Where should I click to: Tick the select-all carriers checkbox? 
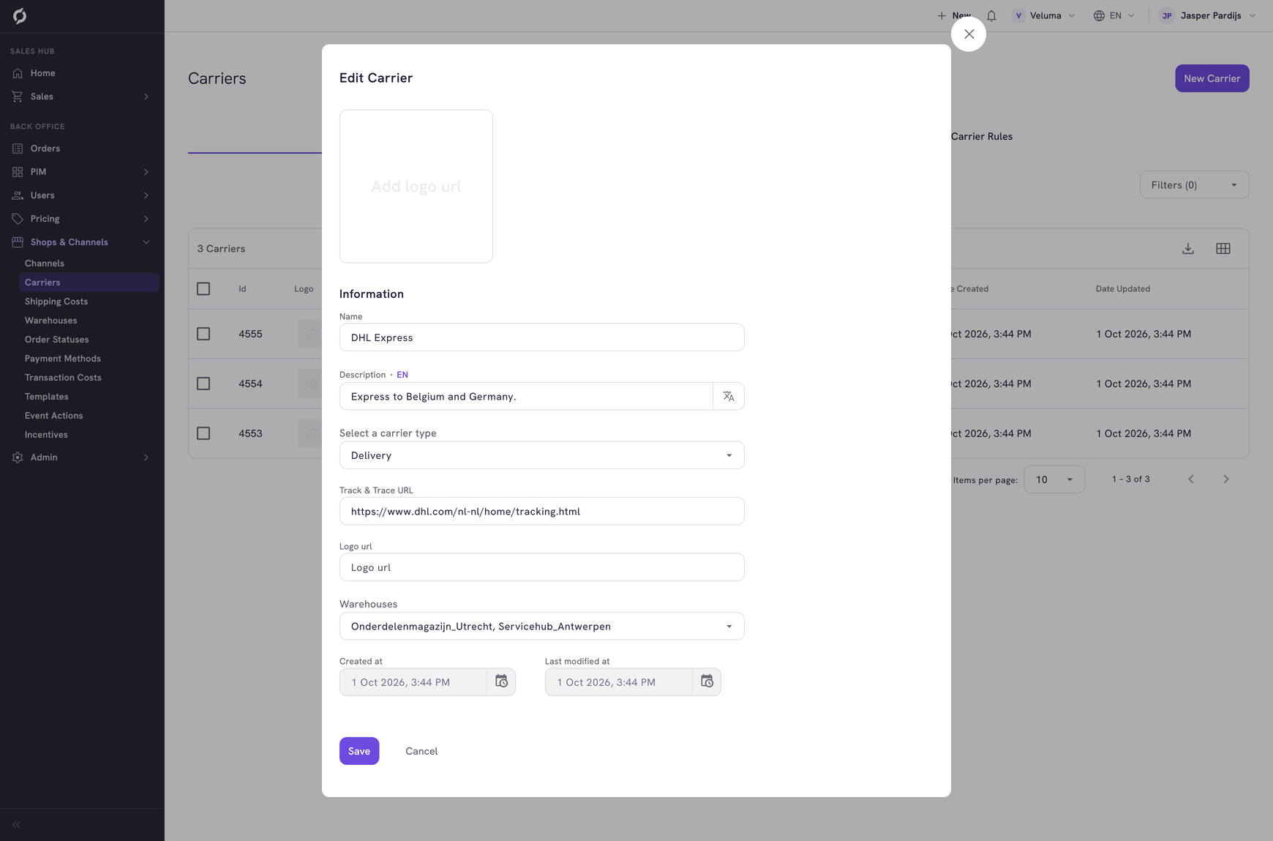(x=203, y=289)
